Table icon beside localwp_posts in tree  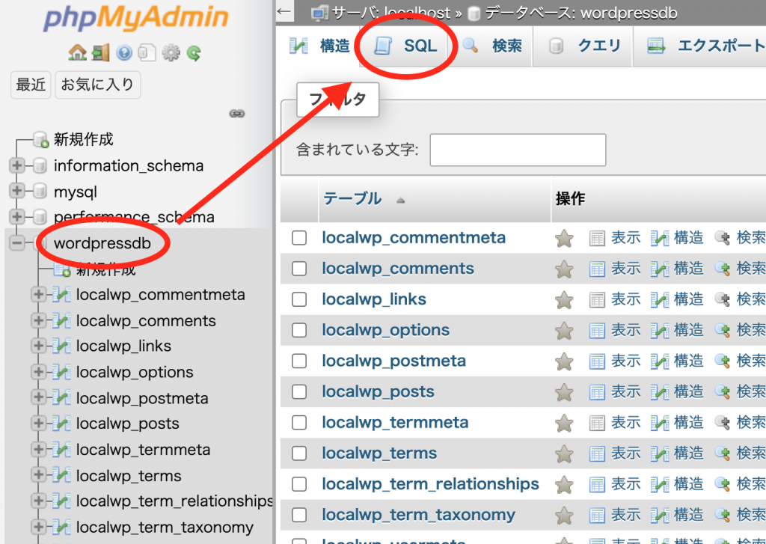coord(61,424)
